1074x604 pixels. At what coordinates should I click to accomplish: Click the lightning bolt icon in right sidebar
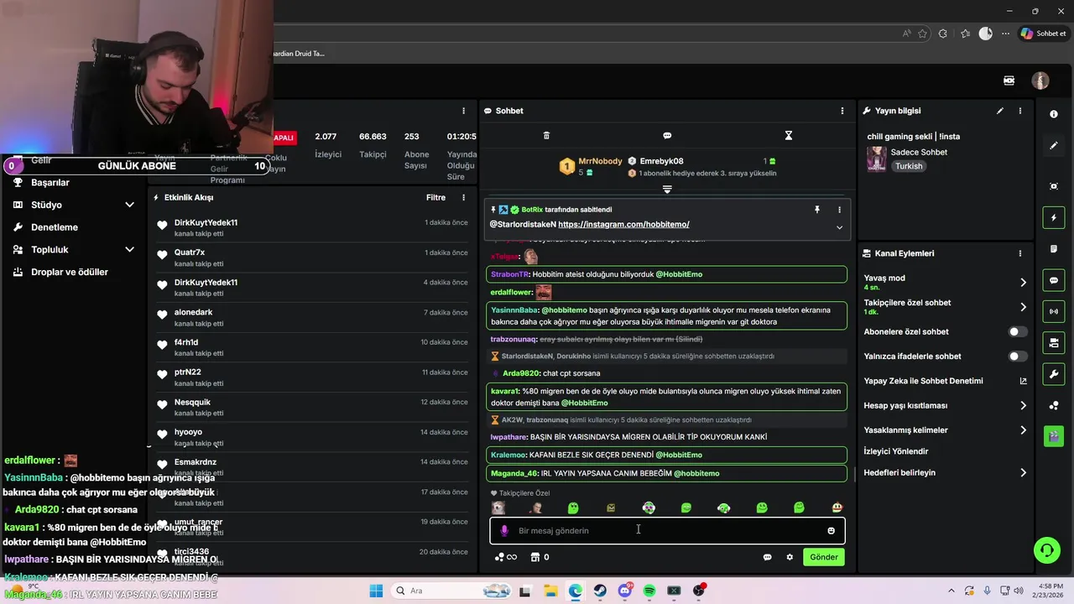pyautogui.click(x=1054, y=218)
